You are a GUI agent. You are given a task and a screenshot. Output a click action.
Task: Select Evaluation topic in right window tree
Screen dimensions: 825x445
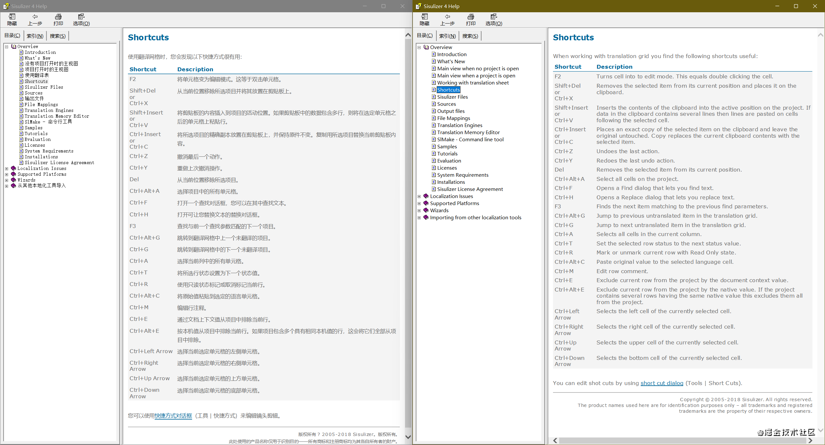point(449,161)
